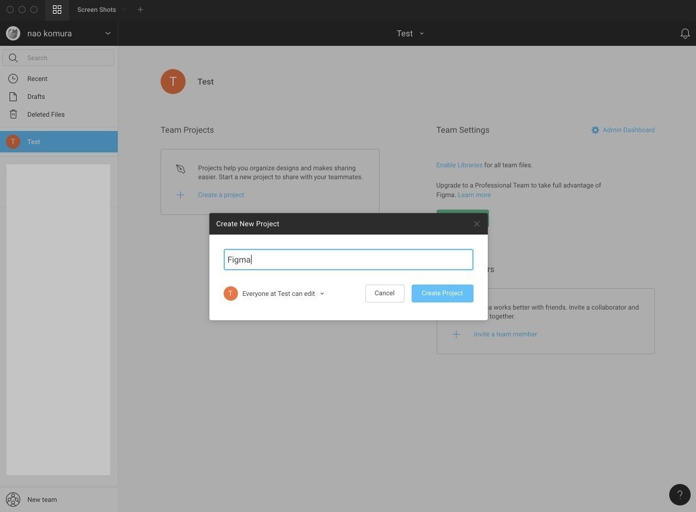Open the Test team title dropdown
696x512 pixels.
[x=410, y=33]
